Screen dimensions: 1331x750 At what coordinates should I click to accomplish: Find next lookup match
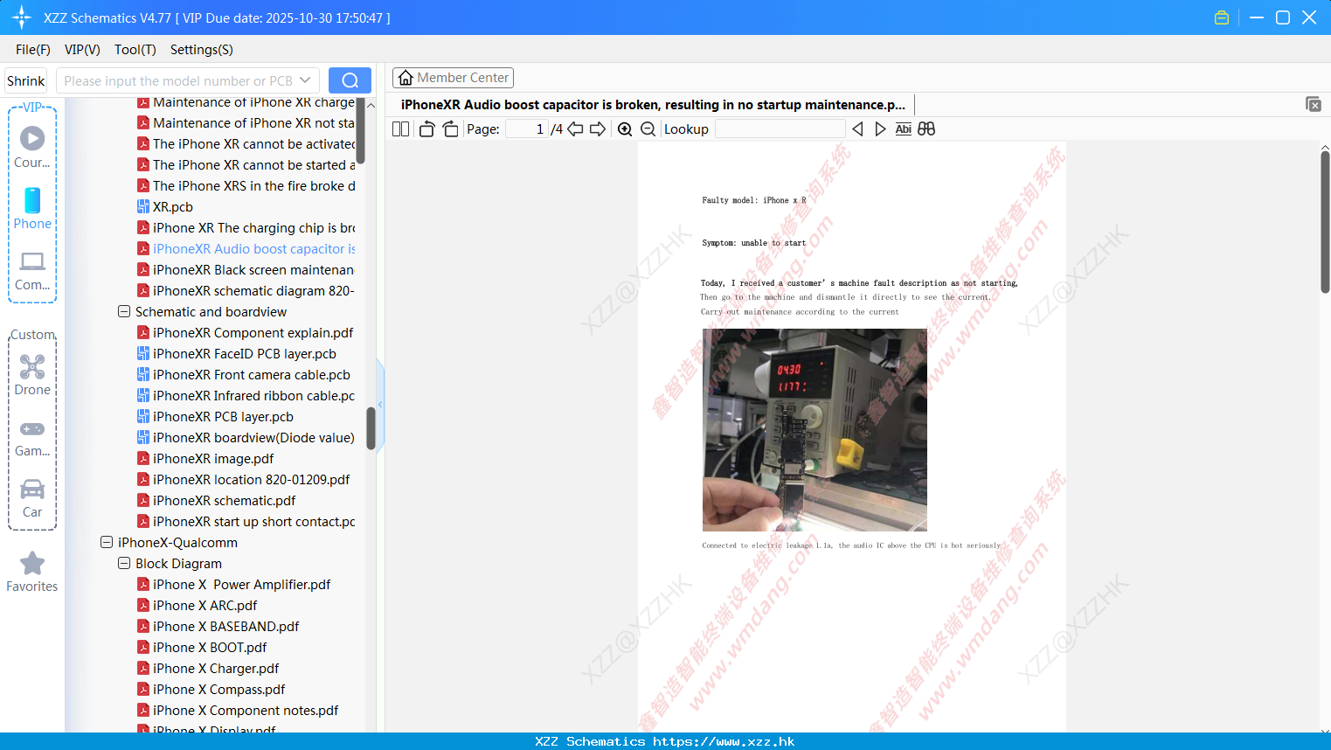pos(880,128)
